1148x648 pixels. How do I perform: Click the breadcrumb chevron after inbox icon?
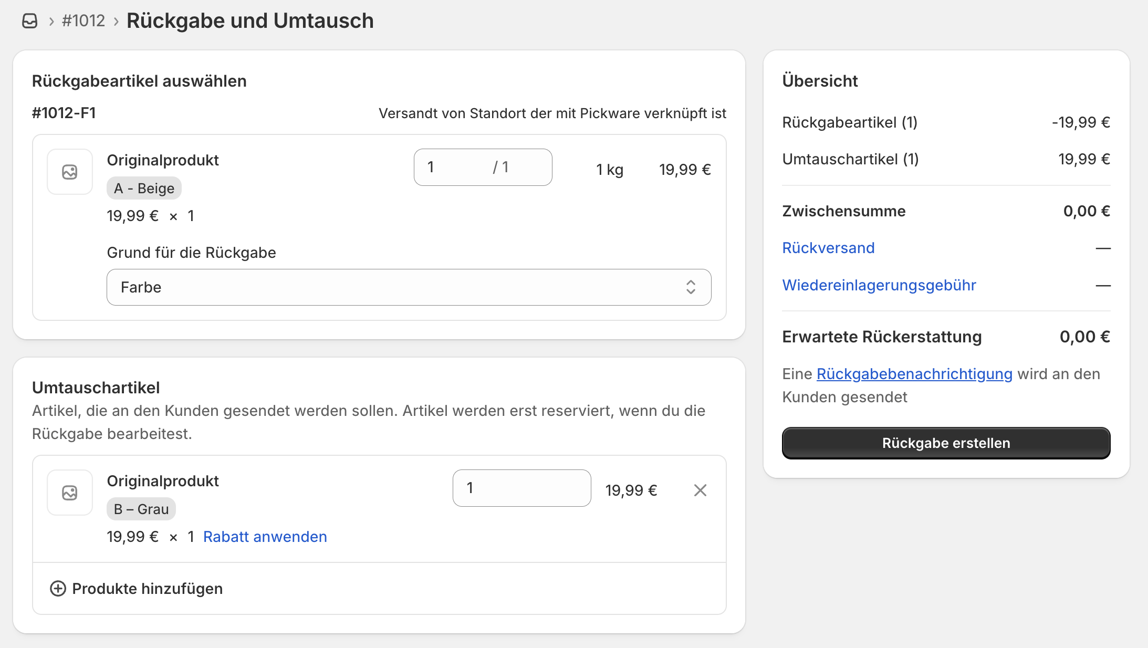(51, 22)
